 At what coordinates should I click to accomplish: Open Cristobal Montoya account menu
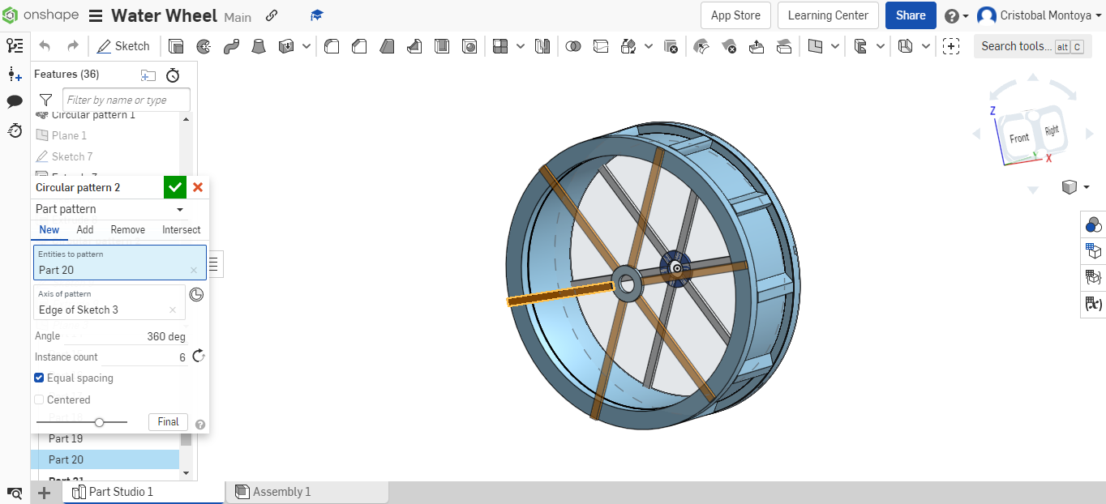[x=1040, y=15]
